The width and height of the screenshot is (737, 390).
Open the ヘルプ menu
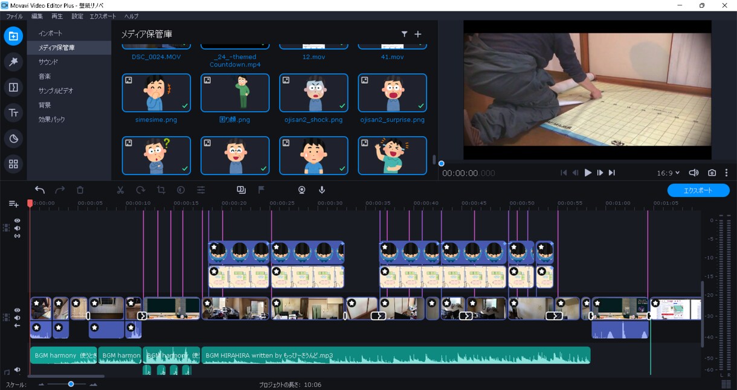pos(131,16)
